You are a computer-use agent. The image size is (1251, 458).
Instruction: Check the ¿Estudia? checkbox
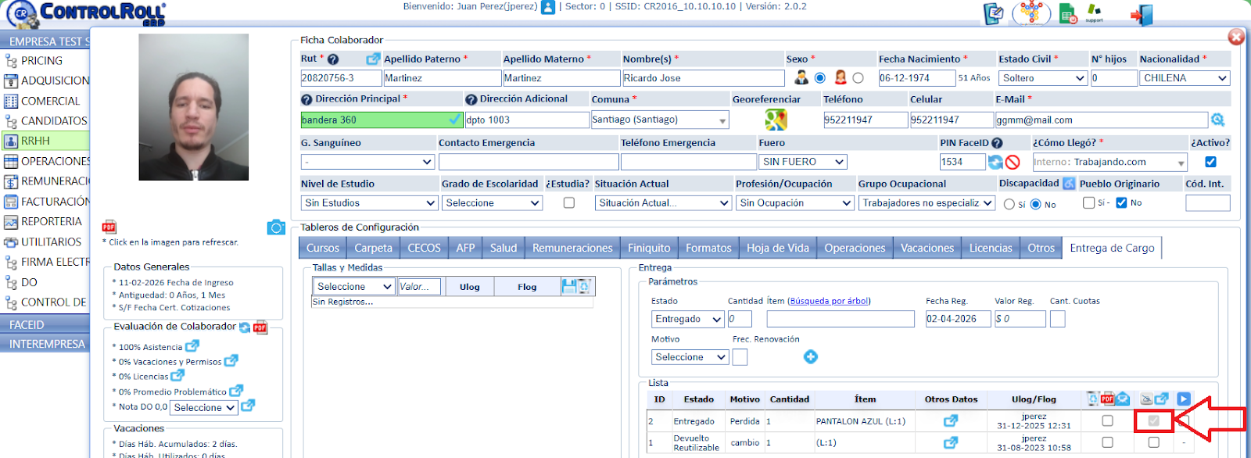click(x=569, y=203)
